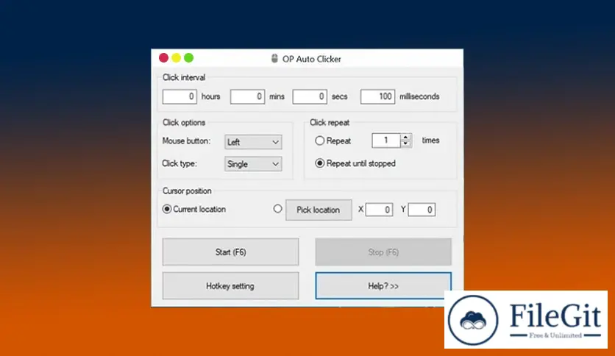Click the X coordinate input field

click(379, 210)
